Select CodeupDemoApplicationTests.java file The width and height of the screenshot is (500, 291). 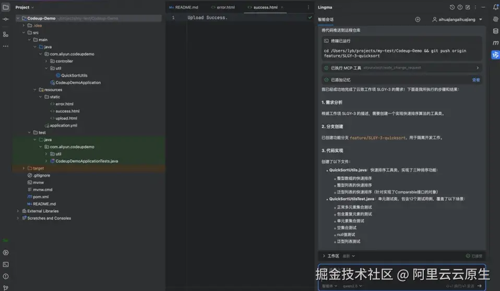click(x=87, y=161)
